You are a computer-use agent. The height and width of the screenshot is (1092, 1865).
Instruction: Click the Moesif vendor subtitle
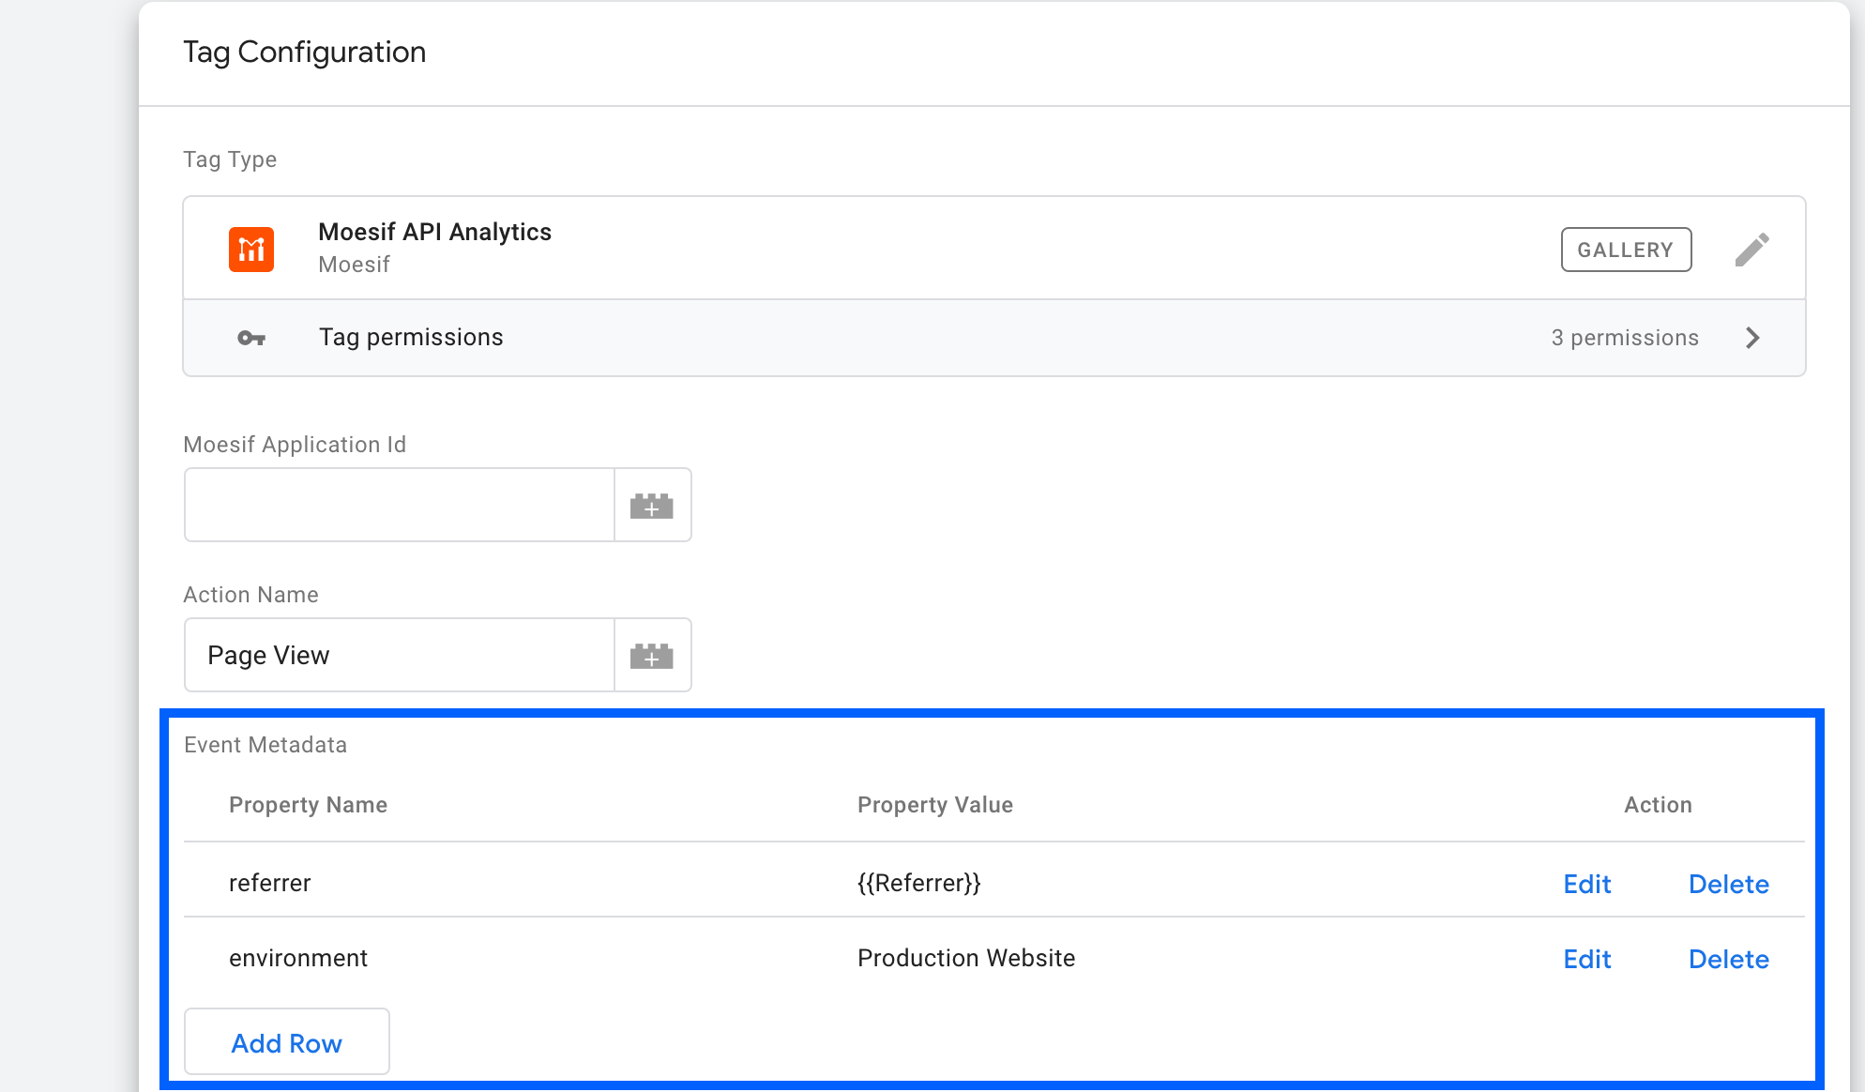click(x=354, y=265)
